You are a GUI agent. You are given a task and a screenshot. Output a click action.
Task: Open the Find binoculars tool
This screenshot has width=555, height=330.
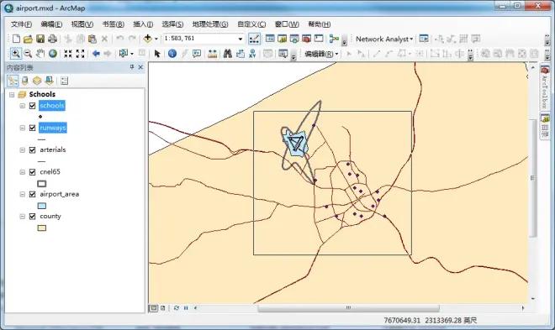pos(228,54)
